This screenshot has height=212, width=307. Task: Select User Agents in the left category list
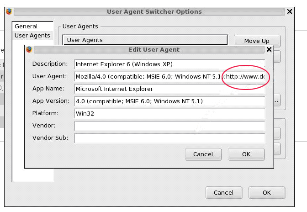pos(33,36)
